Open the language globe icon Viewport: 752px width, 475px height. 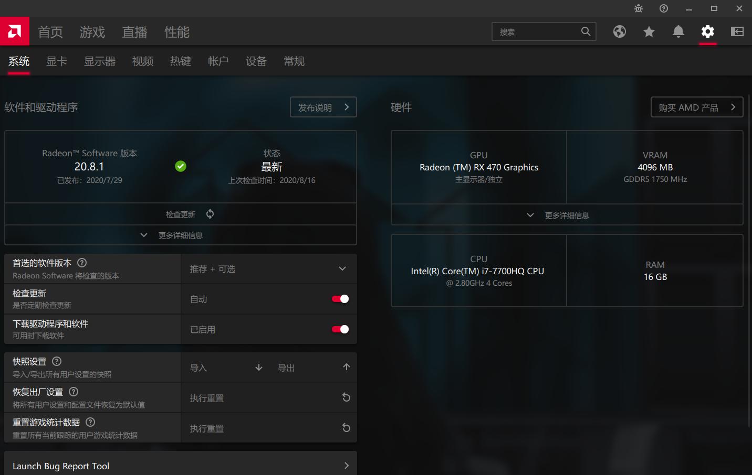[620, 31]
